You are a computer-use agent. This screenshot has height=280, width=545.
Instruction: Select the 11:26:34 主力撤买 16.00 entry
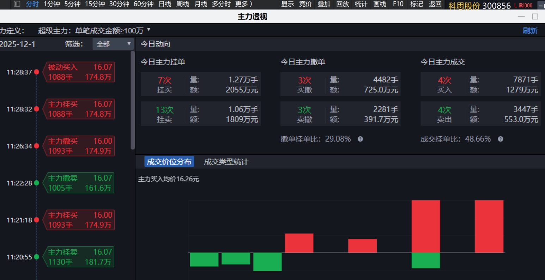tap(79, 146)
